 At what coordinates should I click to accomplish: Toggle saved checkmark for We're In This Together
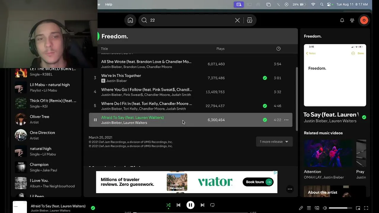click(265, 78)
